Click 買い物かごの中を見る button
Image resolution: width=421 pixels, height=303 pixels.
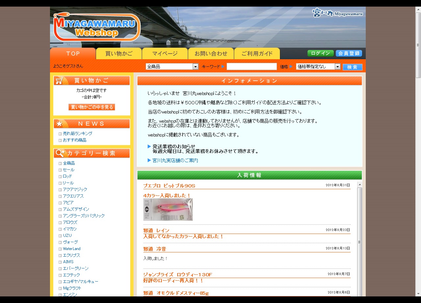coord(92,107)
